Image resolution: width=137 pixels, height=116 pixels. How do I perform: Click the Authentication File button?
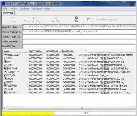(x=12, y=37)
